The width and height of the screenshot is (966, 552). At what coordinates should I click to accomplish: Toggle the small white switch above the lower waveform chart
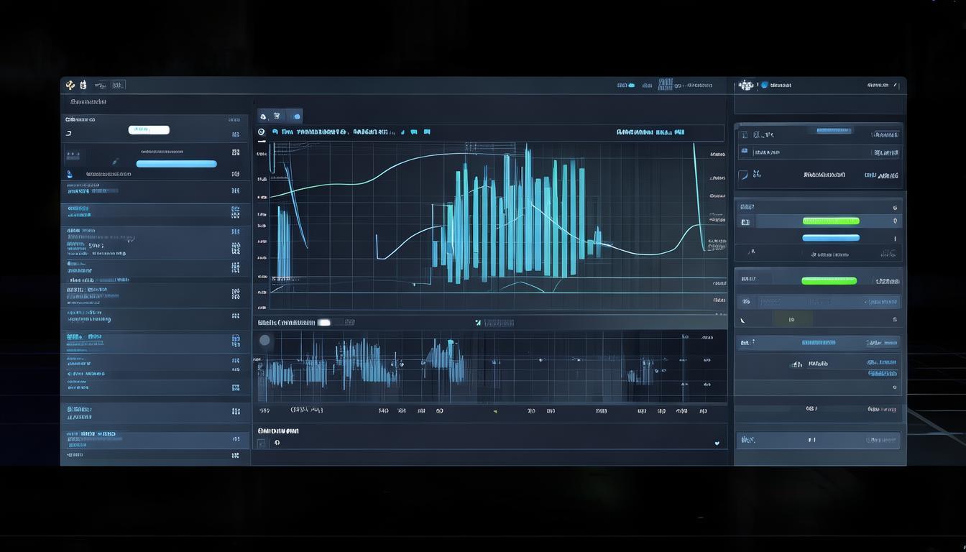pos(325,323)
